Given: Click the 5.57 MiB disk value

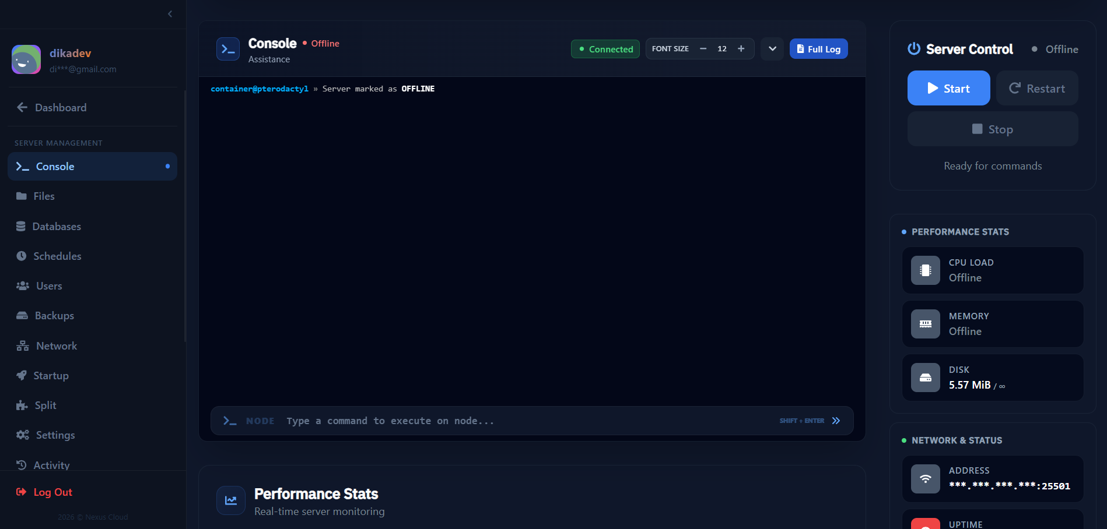Looking at the screenshot, I should coord(969,385).
